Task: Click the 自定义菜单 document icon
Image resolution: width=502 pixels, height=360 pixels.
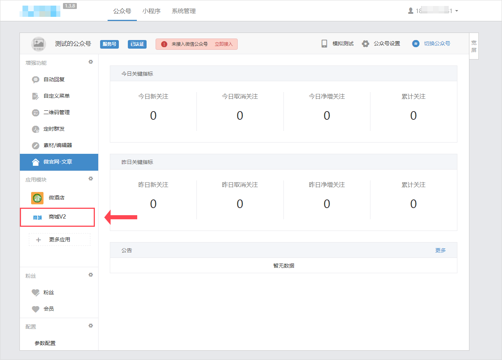Action: pos(36,96)
